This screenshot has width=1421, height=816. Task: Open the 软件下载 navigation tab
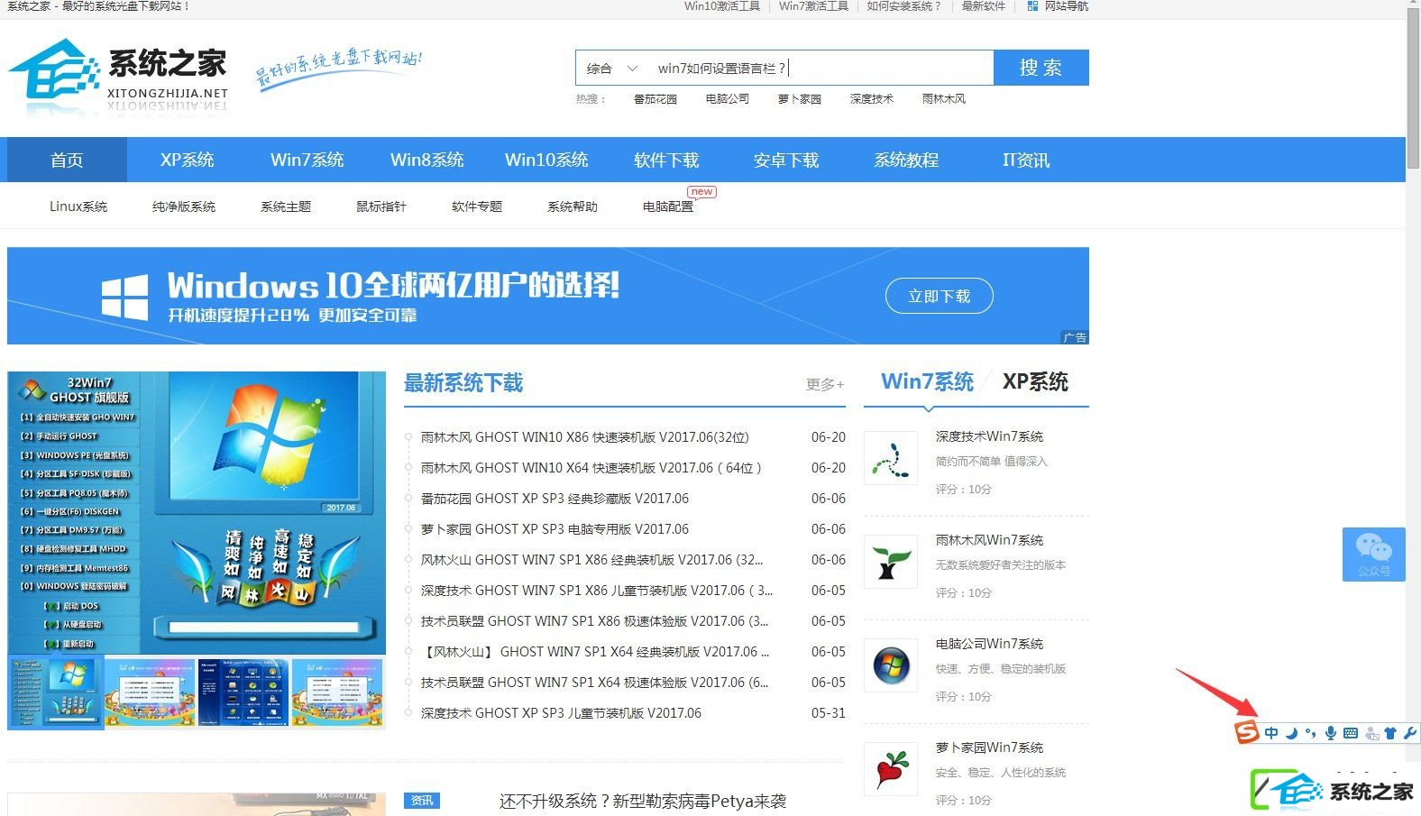pos(666,160)
